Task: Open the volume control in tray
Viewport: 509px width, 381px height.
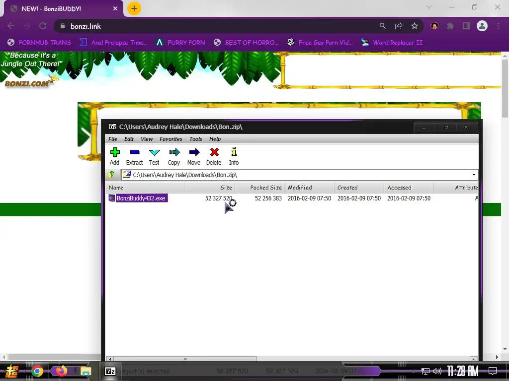Action: (x=437, y=371)
